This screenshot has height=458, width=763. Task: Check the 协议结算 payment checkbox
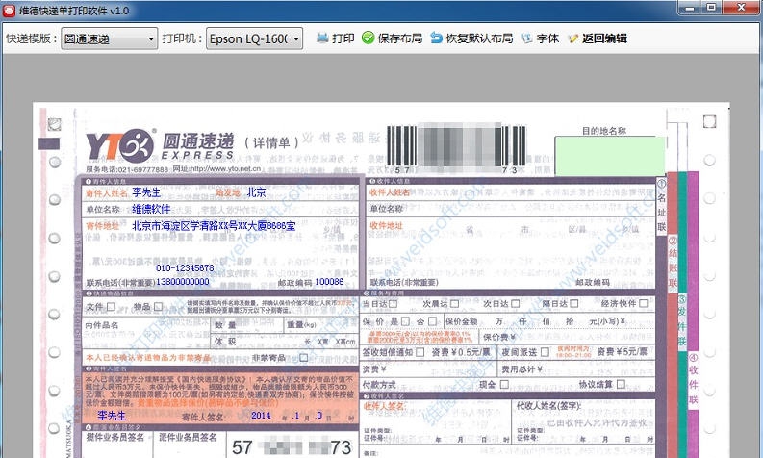[x=621, y=384]
